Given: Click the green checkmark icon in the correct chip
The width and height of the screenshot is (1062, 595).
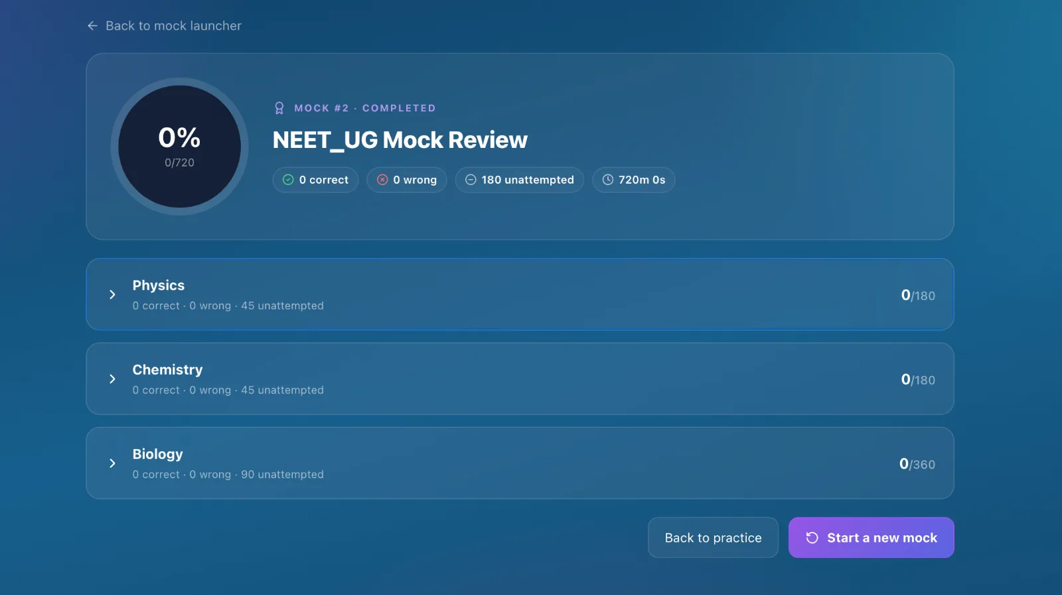Looking at the screenshot, I should (288, 180).
